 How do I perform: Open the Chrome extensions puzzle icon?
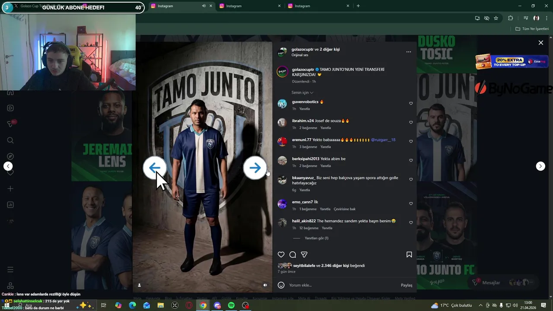pyautogui.click(x=511, y=18)
